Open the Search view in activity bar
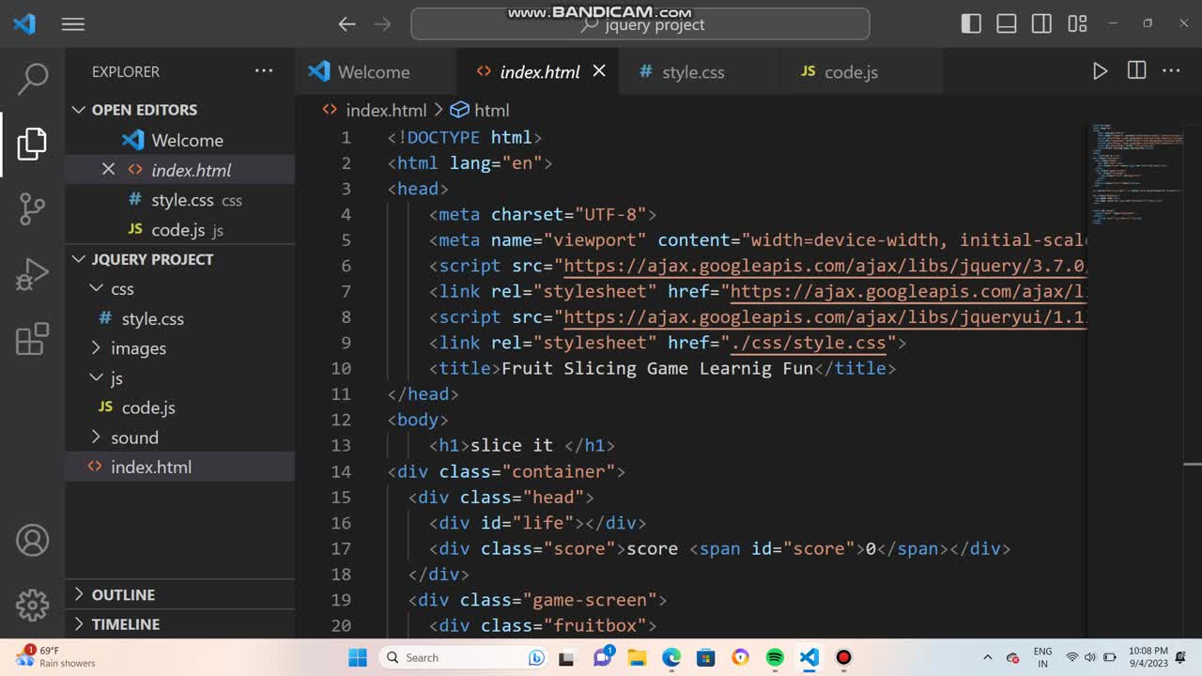 click(x=33, y=79)
